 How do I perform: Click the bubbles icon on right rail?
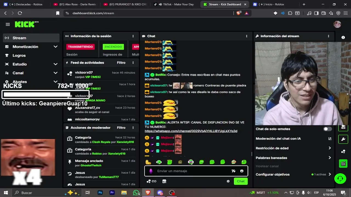pos(343,151)
